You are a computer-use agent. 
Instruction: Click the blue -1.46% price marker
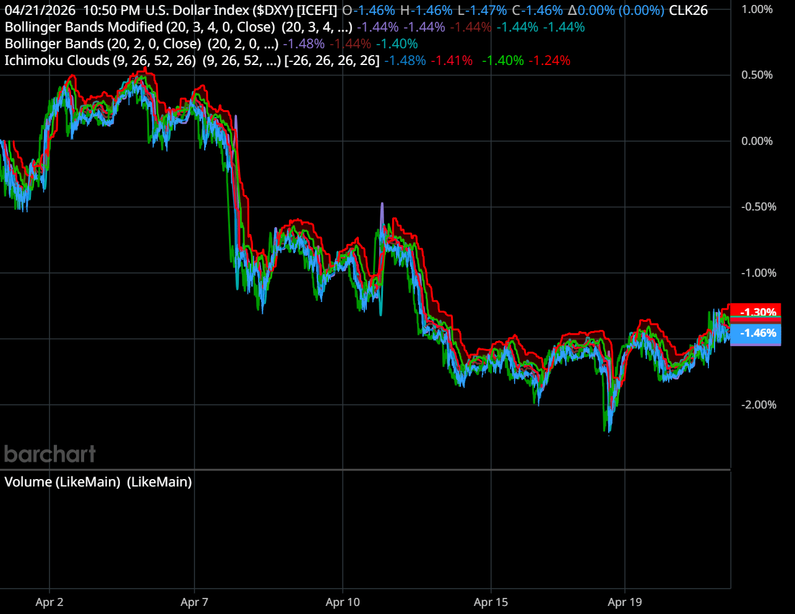point(756,334)
